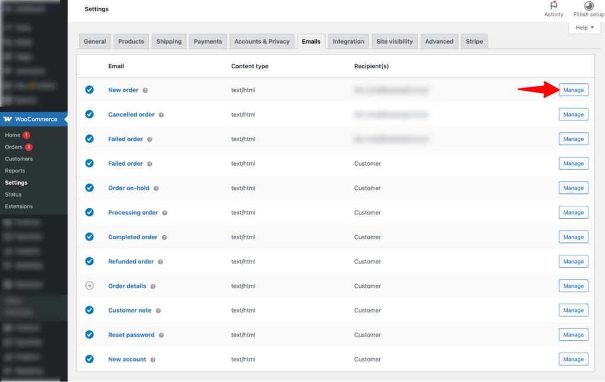Switch to the Payments tab
This screenshot has width=605, height=382.
tap(207, 41)
